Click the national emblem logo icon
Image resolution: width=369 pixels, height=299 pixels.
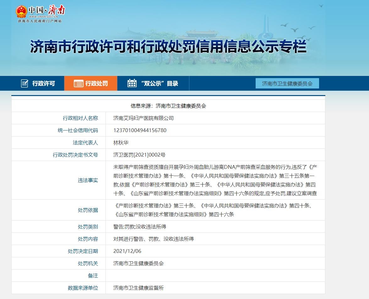(x=21, y=12)
